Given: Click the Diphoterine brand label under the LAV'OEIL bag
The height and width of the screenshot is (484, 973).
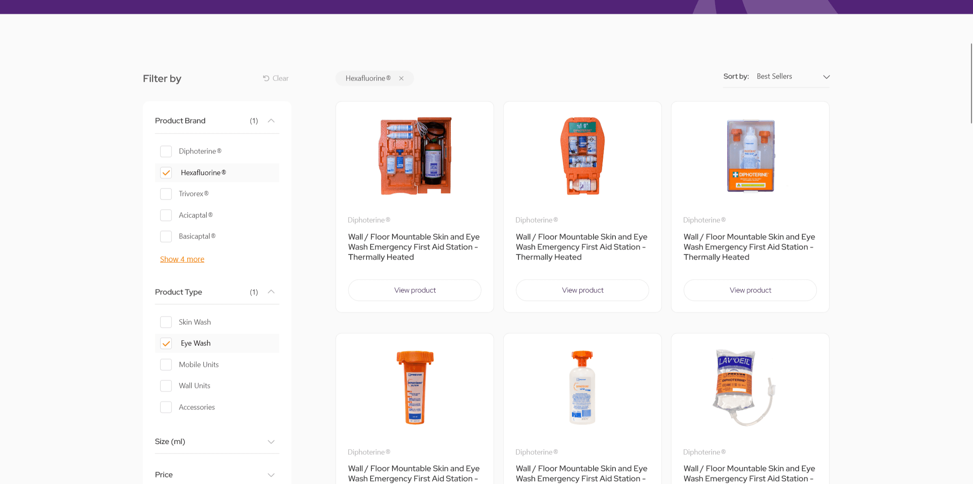Looking at the screenshot, I should [x=705, y=452].
